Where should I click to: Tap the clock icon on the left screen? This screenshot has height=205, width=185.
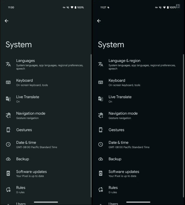coord(8,144)
